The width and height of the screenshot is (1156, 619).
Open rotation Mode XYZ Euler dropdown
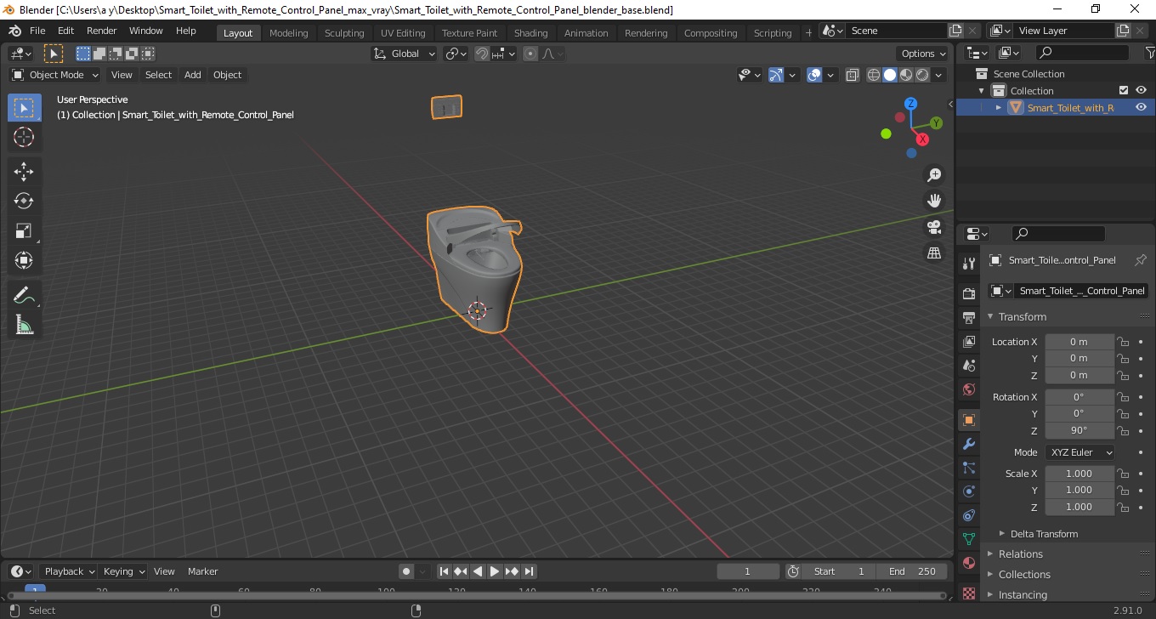pyautogui.click(x=1079, y=452)
